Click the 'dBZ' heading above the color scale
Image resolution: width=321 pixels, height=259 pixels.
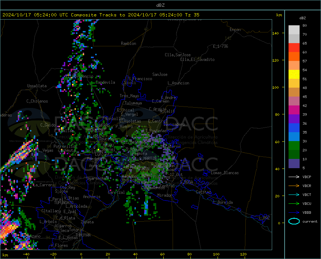point(302,18)
